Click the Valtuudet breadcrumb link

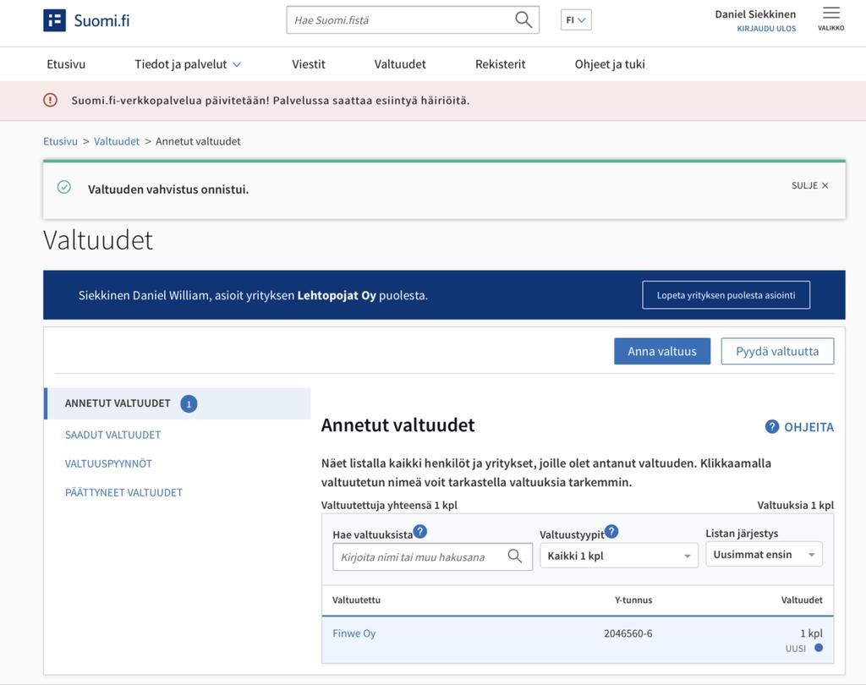(117, 141)
